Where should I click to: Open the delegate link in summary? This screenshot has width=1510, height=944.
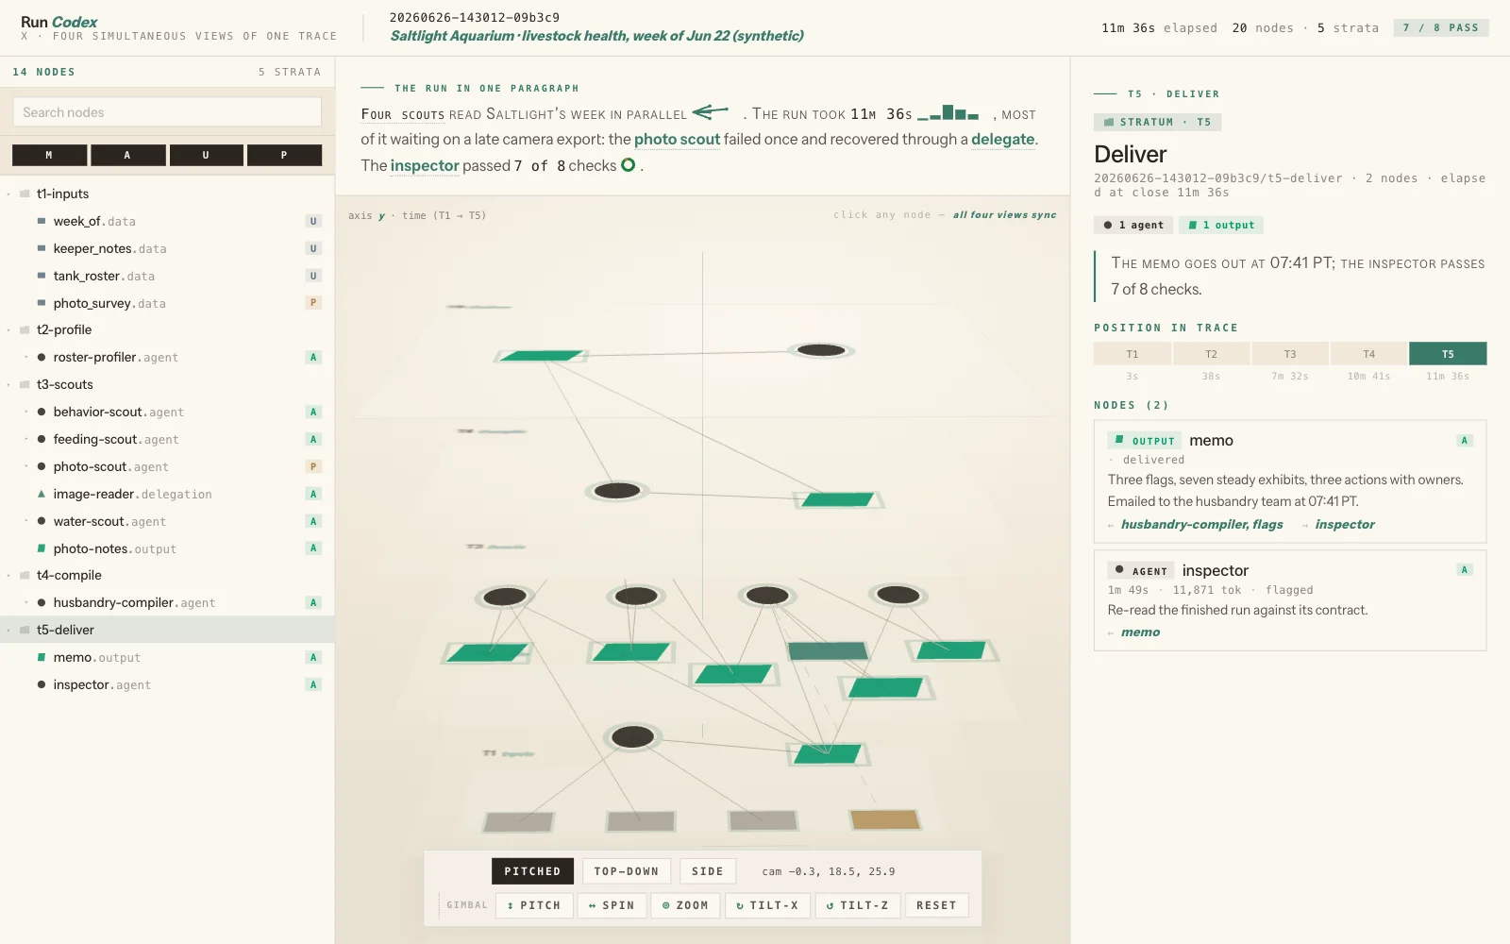click(x=1003, y=139)
